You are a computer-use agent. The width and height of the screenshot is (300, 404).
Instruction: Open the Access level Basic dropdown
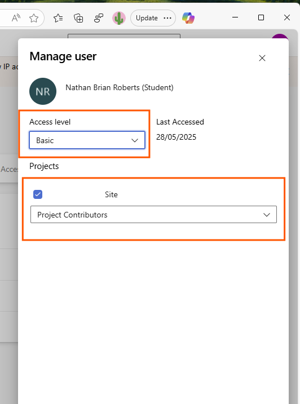[x=87, y=140]
